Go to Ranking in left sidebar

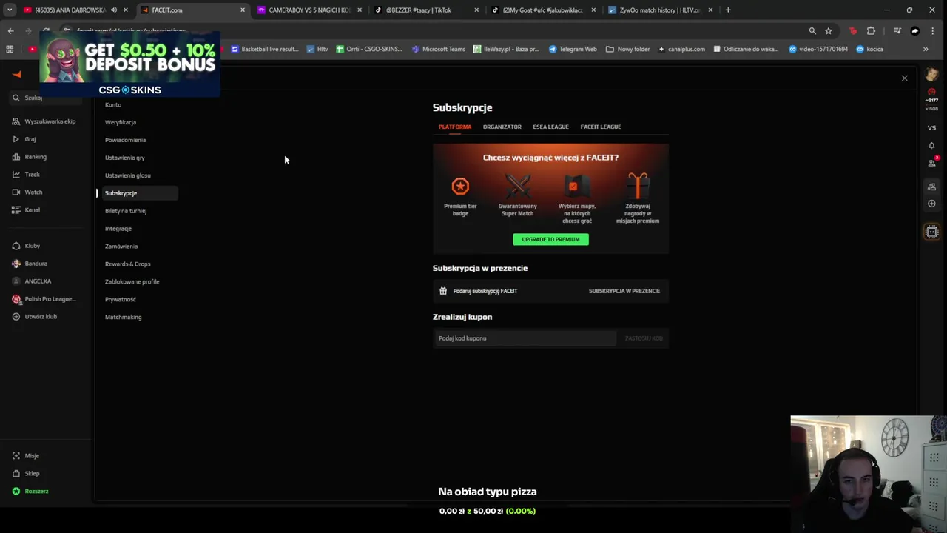[30, 157]
